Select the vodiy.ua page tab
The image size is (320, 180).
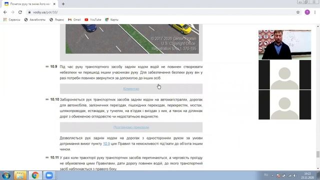(30, 4)
